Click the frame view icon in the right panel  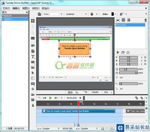(118, 20)
